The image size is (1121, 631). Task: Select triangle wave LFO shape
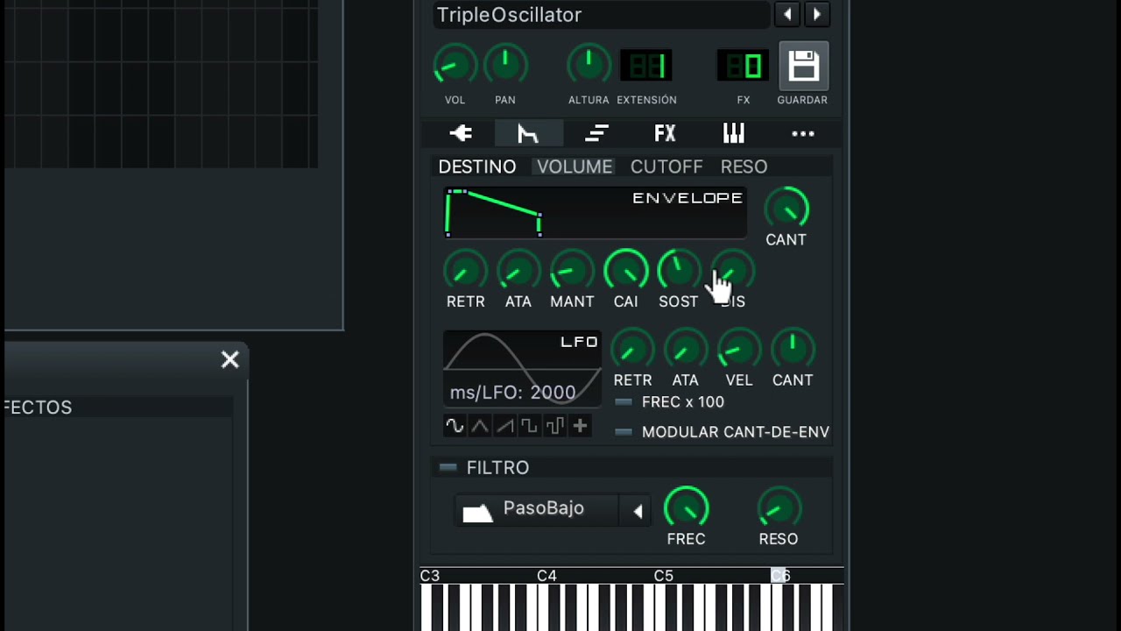coord(479,426)
